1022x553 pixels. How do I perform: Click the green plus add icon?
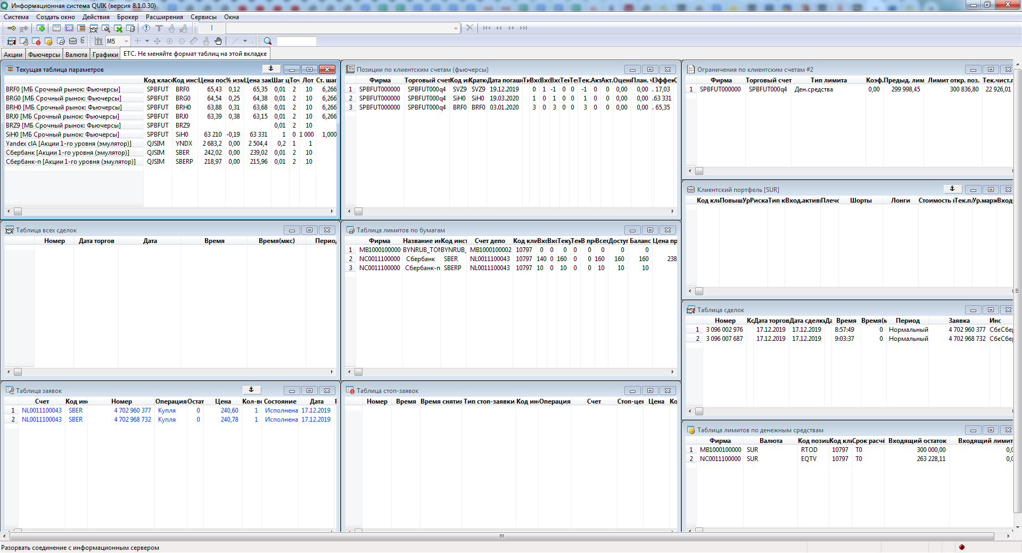pos(40,28)
